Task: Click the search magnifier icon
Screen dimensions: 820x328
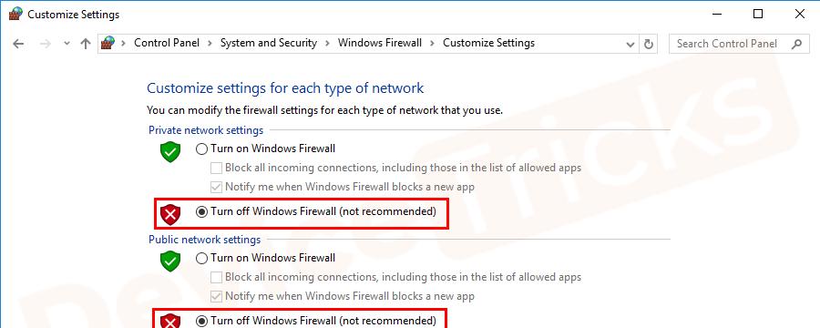Action: click(796, 44)
